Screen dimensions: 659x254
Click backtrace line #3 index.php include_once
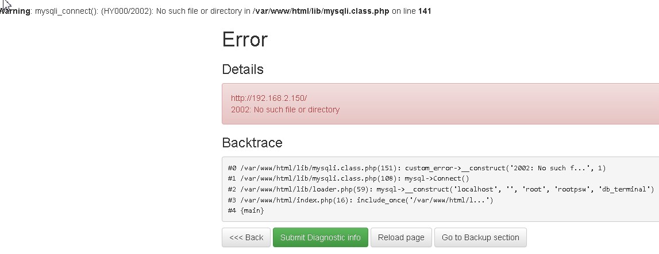tap(360, 200)
